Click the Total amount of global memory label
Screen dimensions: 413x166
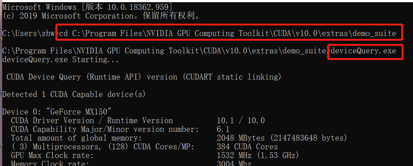pyautogui.click(x=76, y=138)
